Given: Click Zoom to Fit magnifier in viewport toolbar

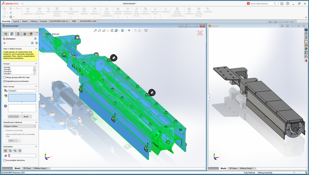Looking at the screenshot, I should 95,31.
